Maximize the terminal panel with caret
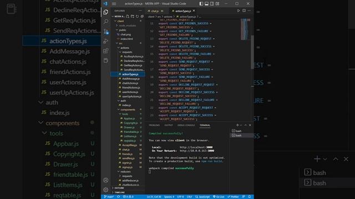Viewport: 355px width, 199px height. click(245, 125)
